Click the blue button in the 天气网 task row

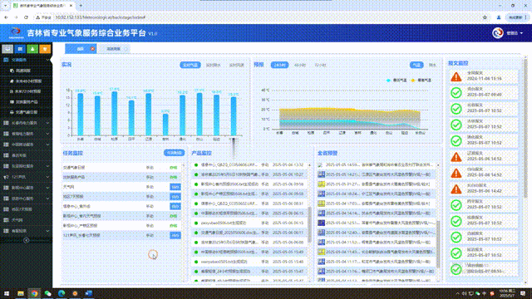pyautogui.click(x=175, y=187)
